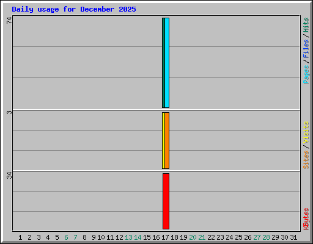Click day label 25 on the x-axis

[238, 237]
